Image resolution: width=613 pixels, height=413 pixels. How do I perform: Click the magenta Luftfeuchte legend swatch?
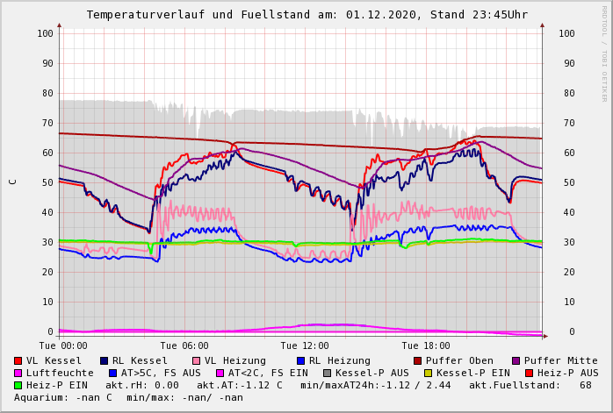tap(18, 373)
